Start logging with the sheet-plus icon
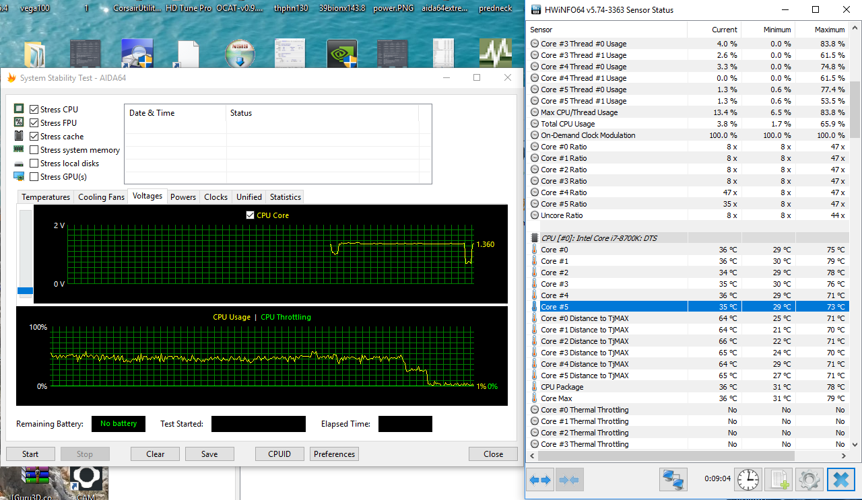Viewport: 862px width, 500px height. pyautogui.click(x=779, y=480)
